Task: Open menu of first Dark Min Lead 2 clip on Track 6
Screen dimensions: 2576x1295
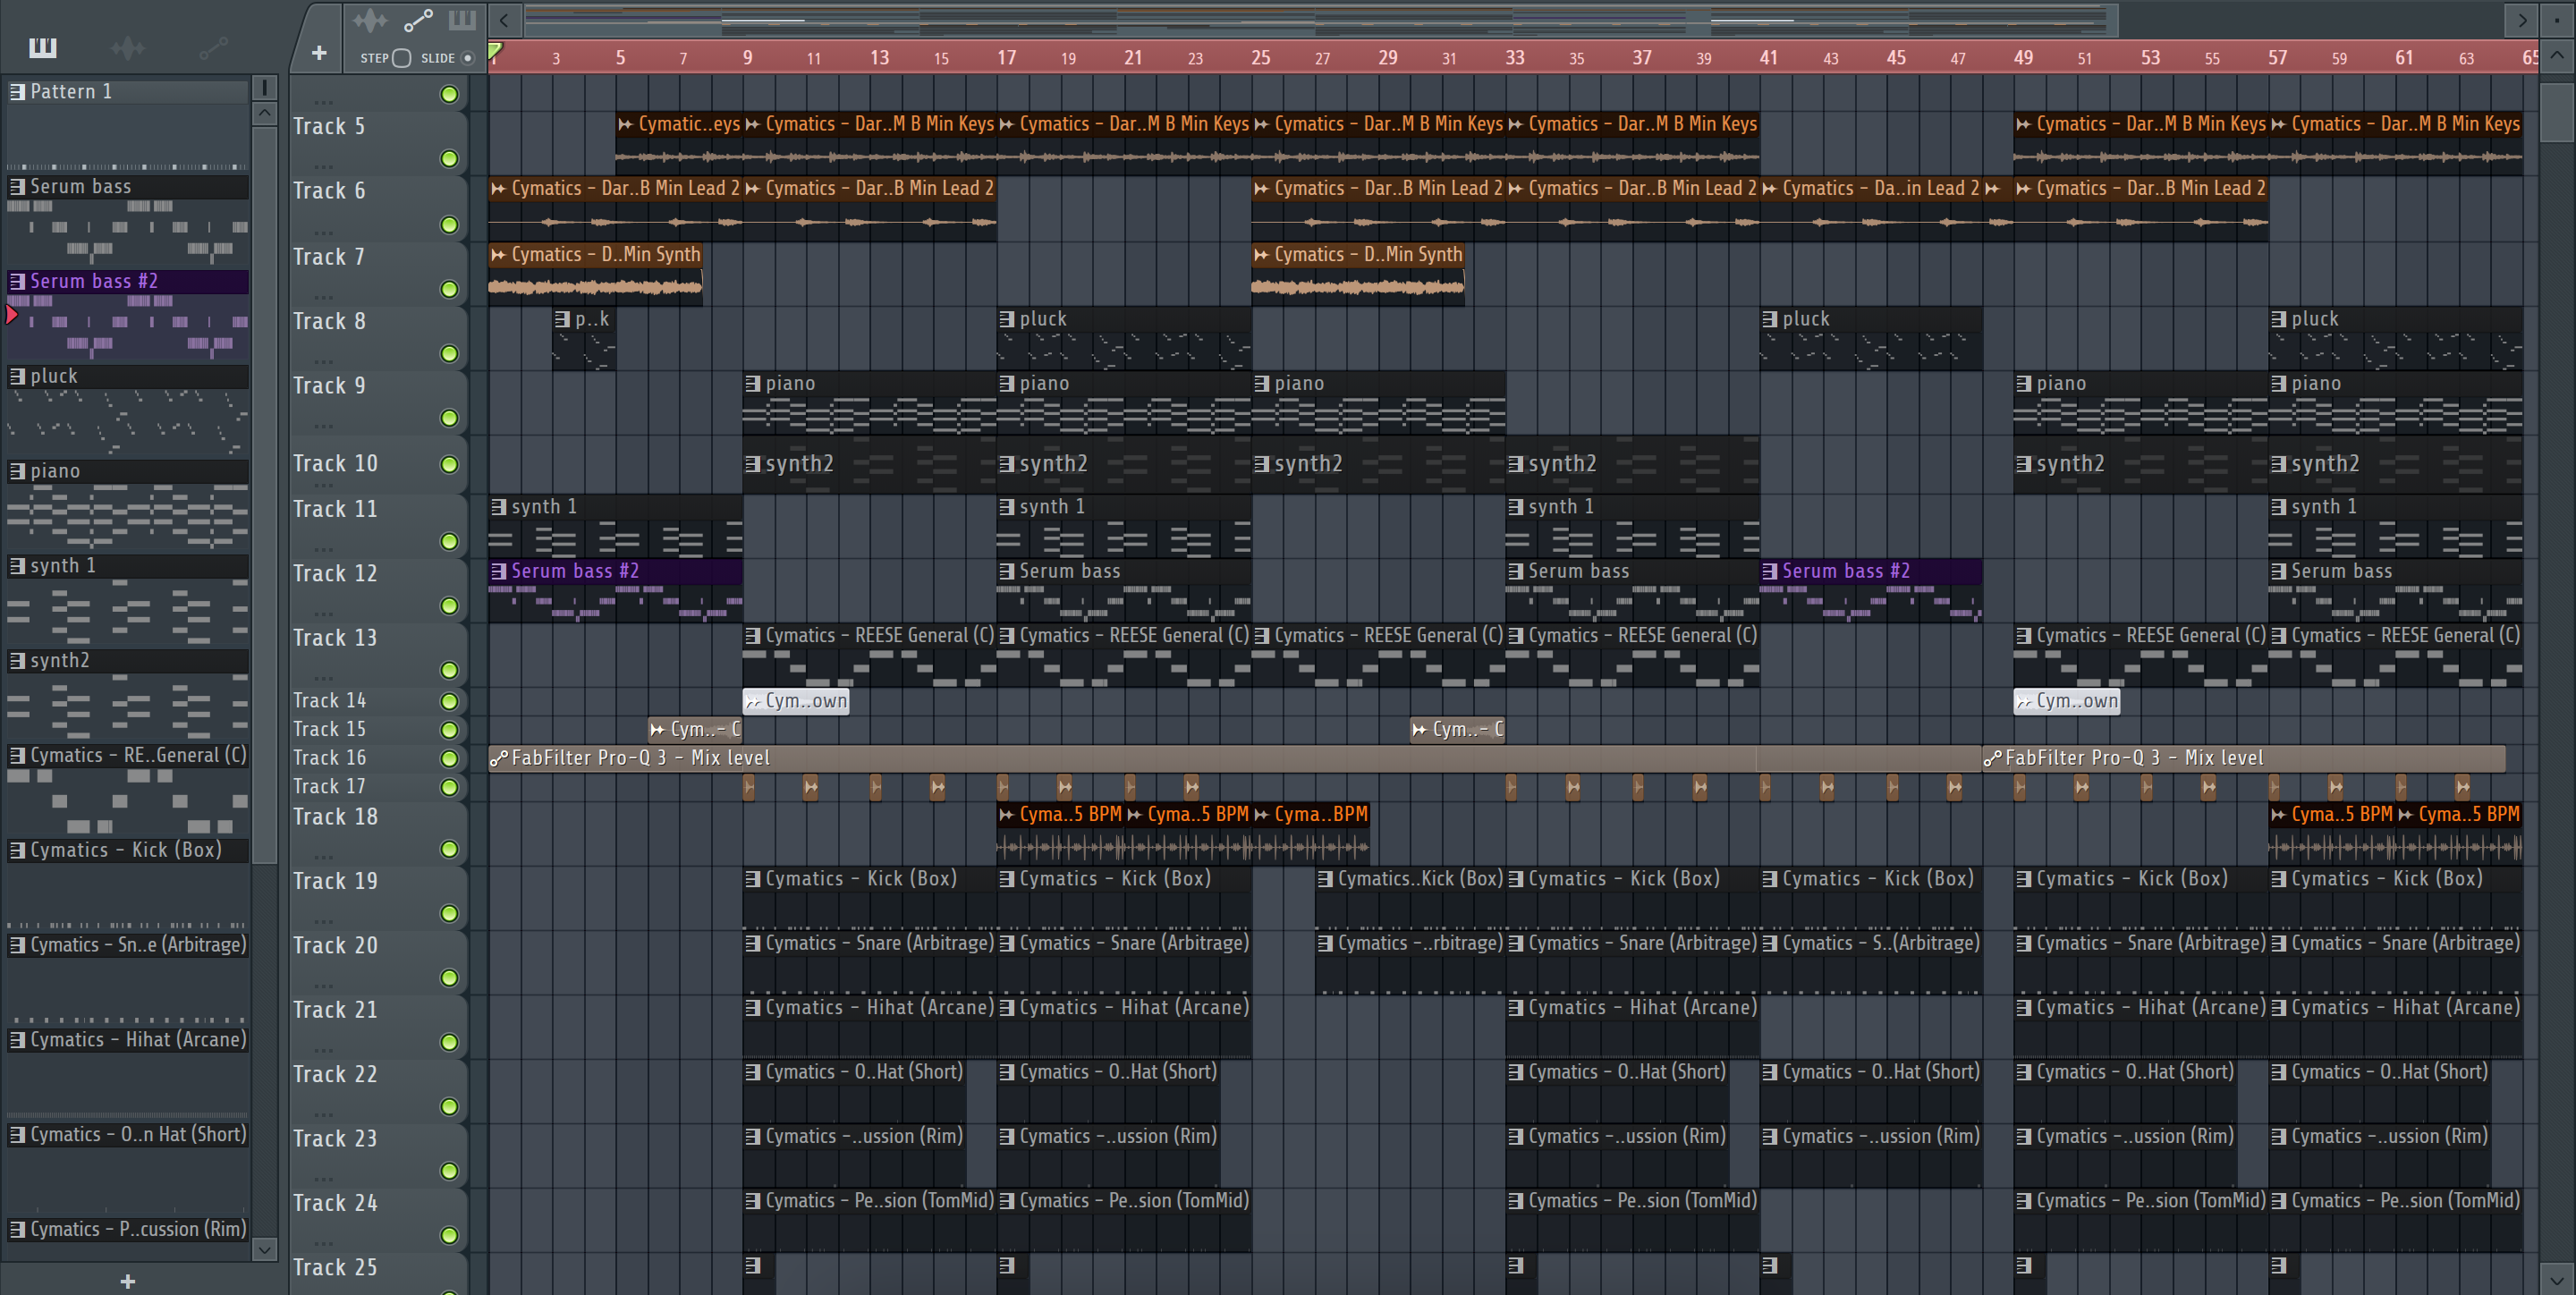Action: click(499, 188)
